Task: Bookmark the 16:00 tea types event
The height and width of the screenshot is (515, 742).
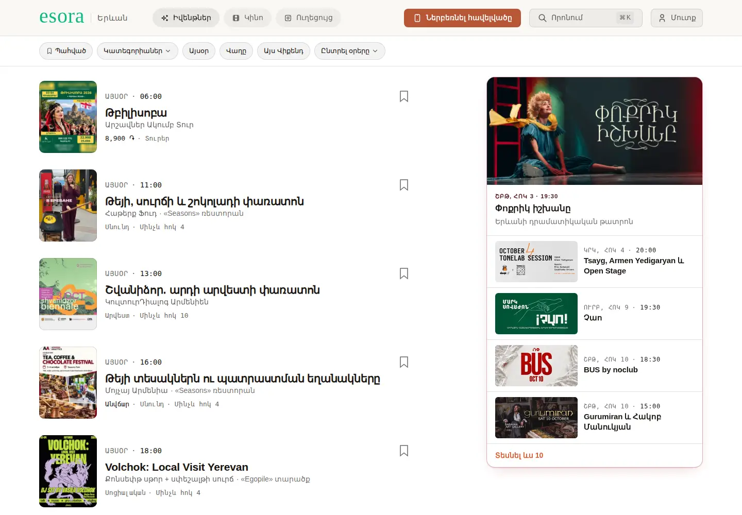Action: (404, 362)
